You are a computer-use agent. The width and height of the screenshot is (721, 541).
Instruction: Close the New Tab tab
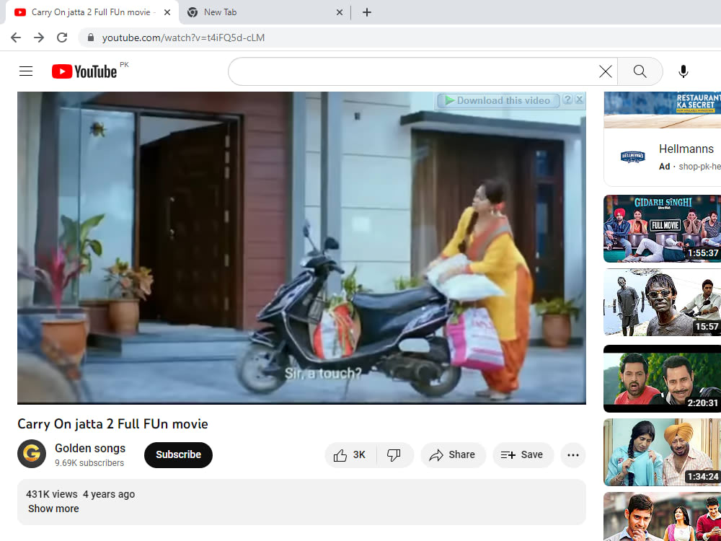tap(340, 12)
